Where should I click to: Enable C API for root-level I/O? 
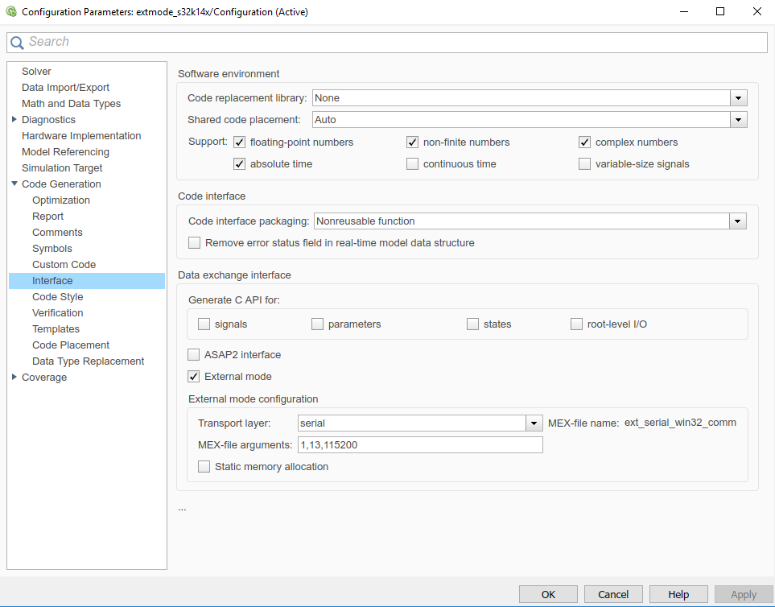pyautogui.click(x=576, y=324)
